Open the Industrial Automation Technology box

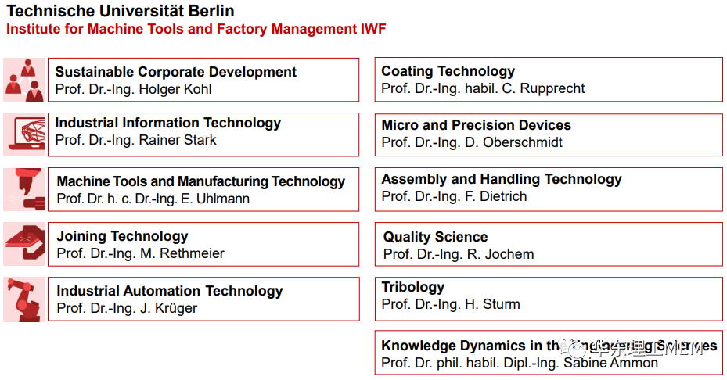pos(203,299)
